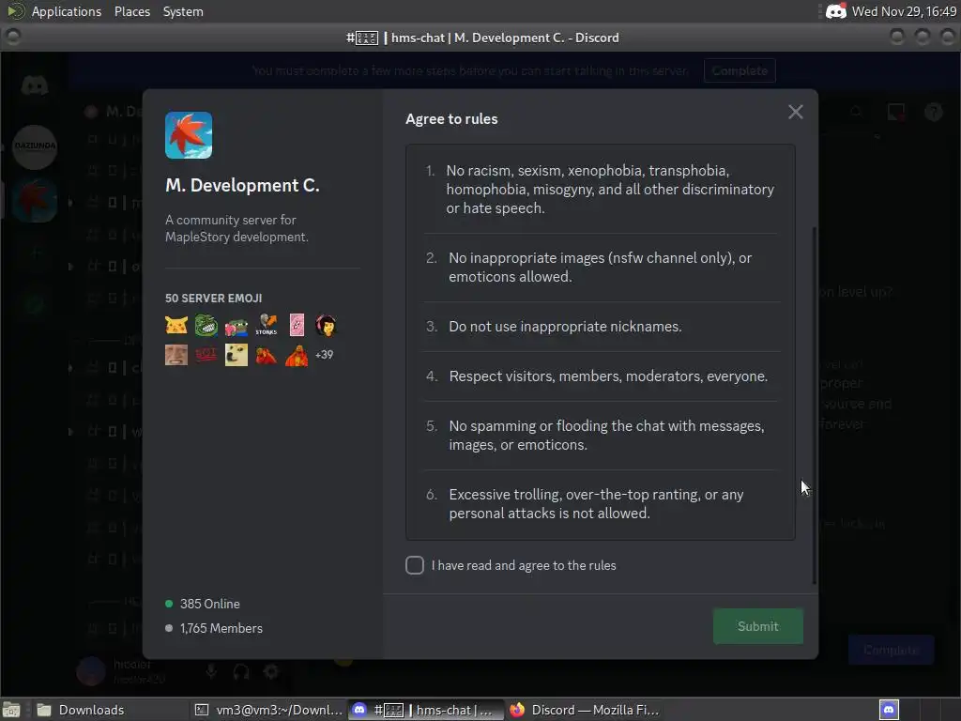This screenshot has height=721, width=961.
Task: Click rule 2 about inappropriate images
Action: [602, 268]
